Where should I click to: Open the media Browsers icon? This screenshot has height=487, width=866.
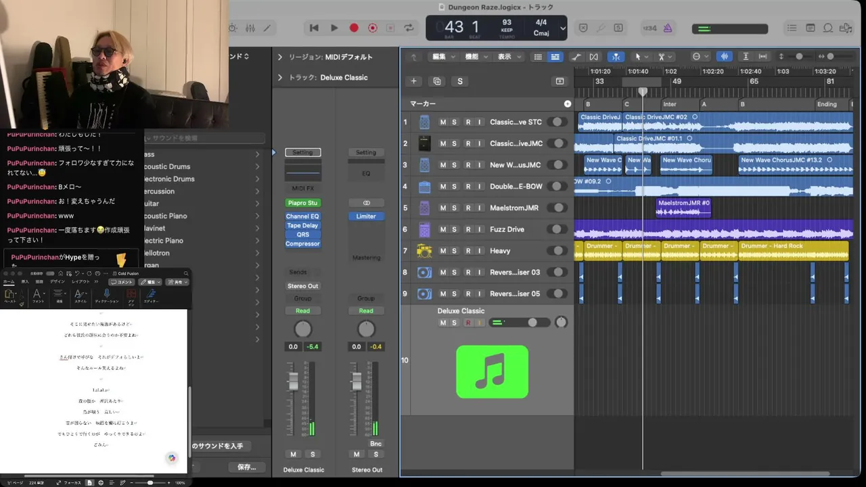(846, 28)
